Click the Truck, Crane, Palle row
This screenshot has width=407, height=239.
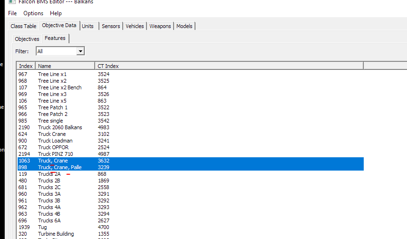click(x=190, y=167)
